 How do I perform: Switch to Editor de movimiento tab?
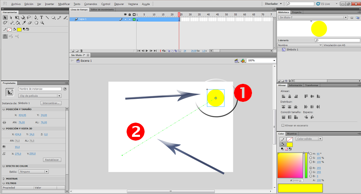[102, 10]
